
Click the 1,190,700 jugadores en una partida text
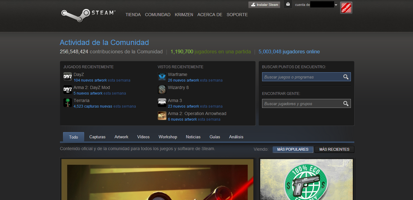[211, 52]
